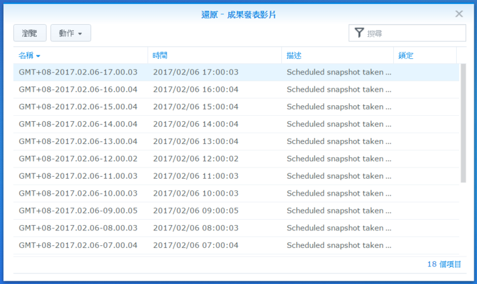The width and height of the screenshot is (477, 284).
Task: Click the 瀏覽 browse button
Action: 30,33
